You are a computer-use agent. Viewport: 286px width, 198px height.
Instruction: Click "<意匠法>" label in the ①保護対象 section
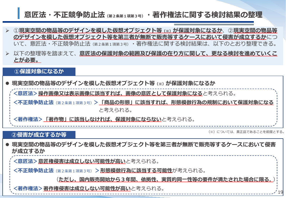coord(25,93)
